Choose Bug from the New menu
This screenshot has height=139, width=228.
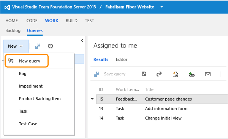click(23, 73)
